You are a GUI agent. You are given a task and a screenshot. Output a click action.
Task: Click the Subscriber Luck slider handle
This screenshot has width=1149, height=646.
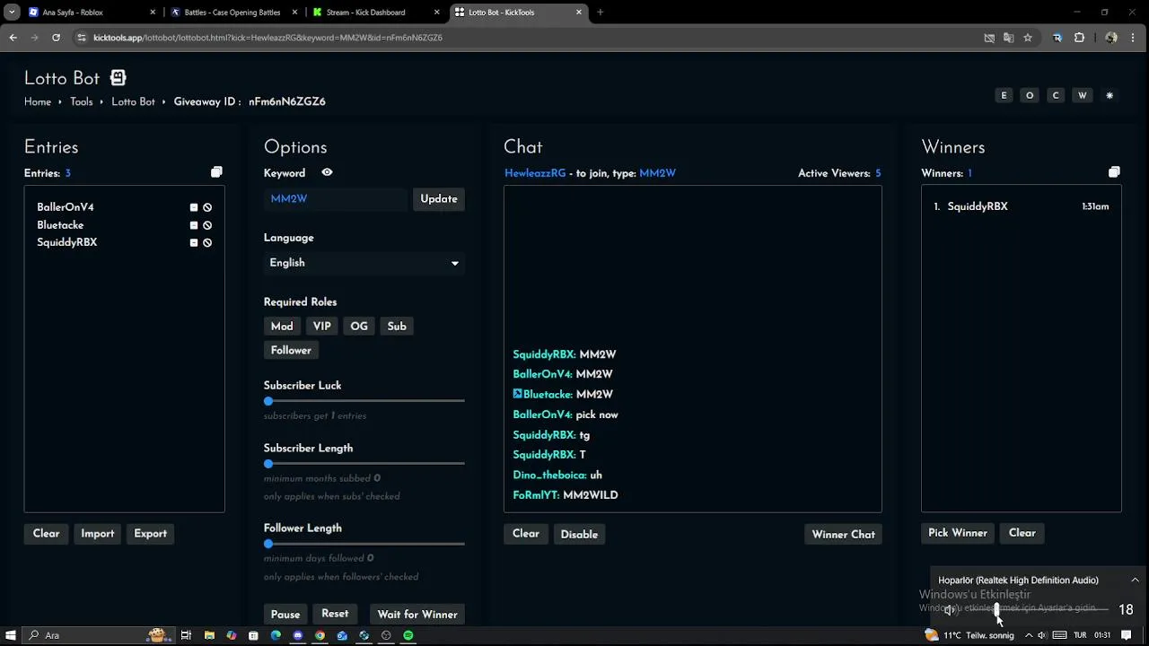tap(268, 401)
